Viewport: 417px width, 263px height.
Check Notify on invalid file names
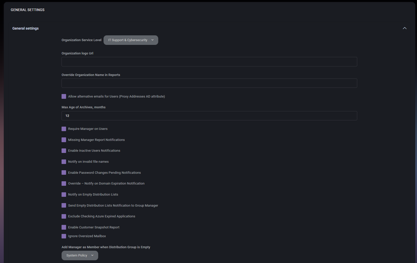click(x=64, y=161)
